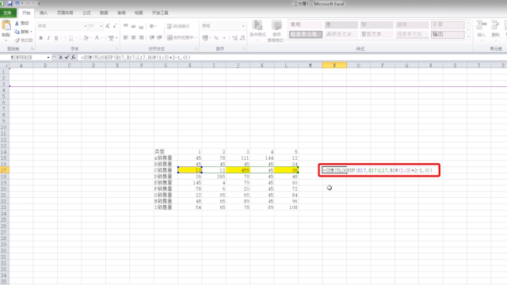Align text right in ribbon
Image resolution: width=507 pixels, height=285 pixels.
click(x=141, y=38)
